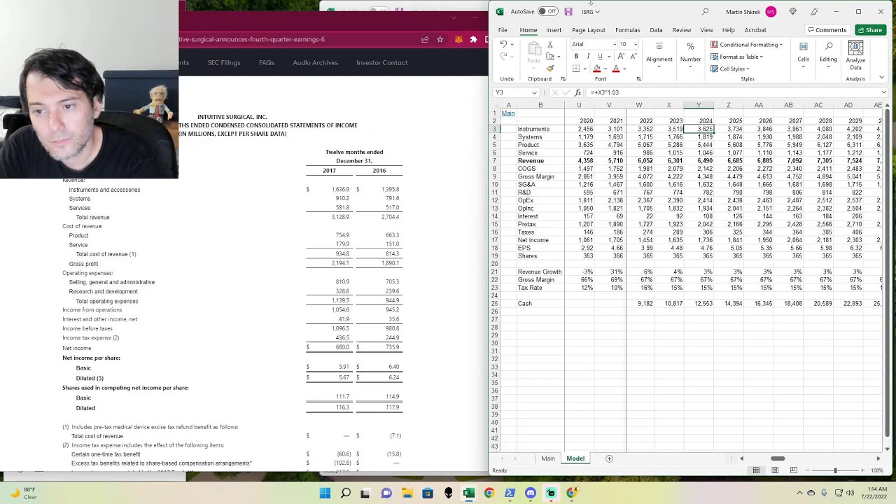
Task: Click the pen icon in Excel title bar
Action: [814, 12]
